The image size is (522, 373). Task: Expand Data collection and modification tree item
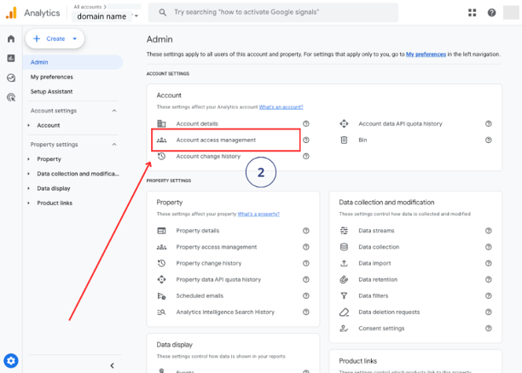(x=29, y=174)
